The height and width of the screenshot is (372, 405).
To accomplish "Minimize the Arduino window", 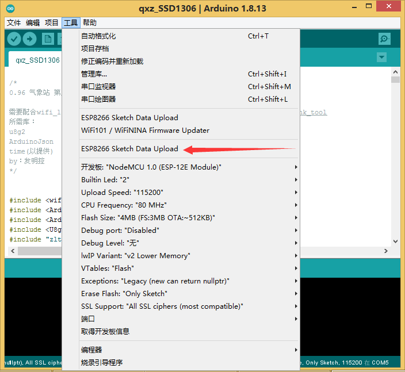I will [x=354, y=7].
